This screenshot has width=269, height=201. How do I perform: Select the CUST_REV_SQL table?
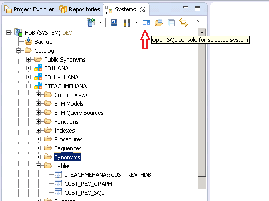pyautogui.click(x=84, y=193)
